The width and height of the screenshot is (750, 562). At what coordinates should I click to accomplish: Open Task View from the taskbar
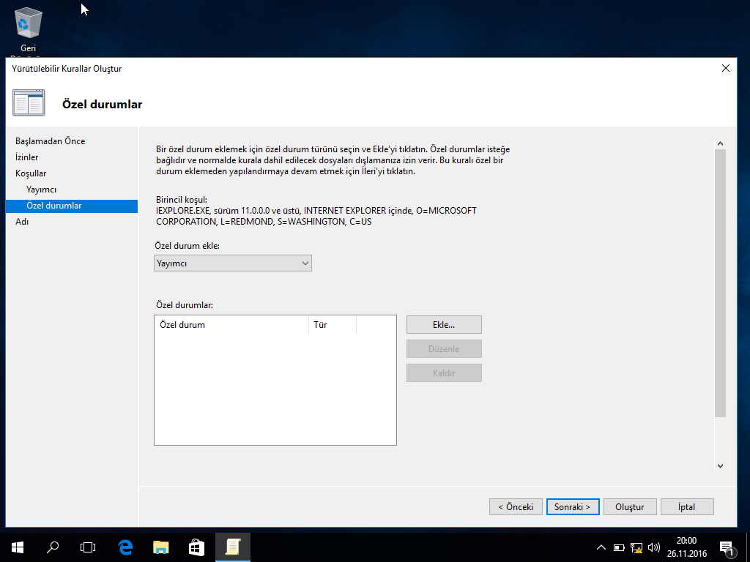(88, 547)
